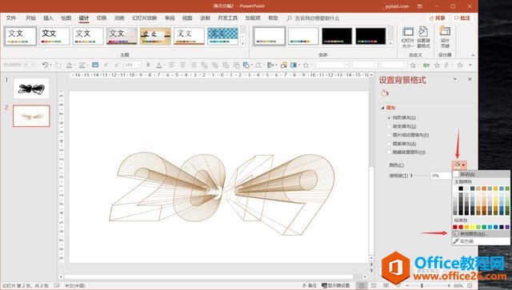
Task: Apply the blue patterned theme thumbnail
Action: coord(223,36)
